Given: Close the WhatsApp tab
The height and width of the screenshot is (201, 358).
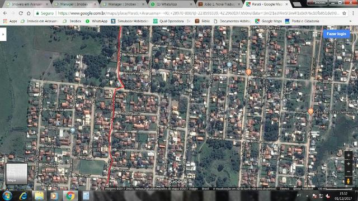Looking at the screenshot, I should pos(191,4).
